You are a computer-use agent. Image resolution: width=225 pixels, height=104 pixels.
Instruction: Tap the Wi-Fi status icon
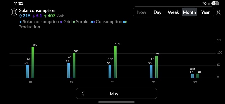(204, 3)
